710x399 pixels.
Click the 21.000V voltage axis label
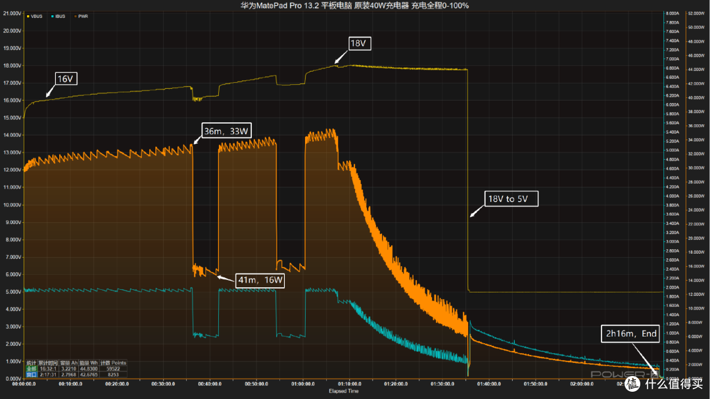pyautogui.click(x=12, y=14)
